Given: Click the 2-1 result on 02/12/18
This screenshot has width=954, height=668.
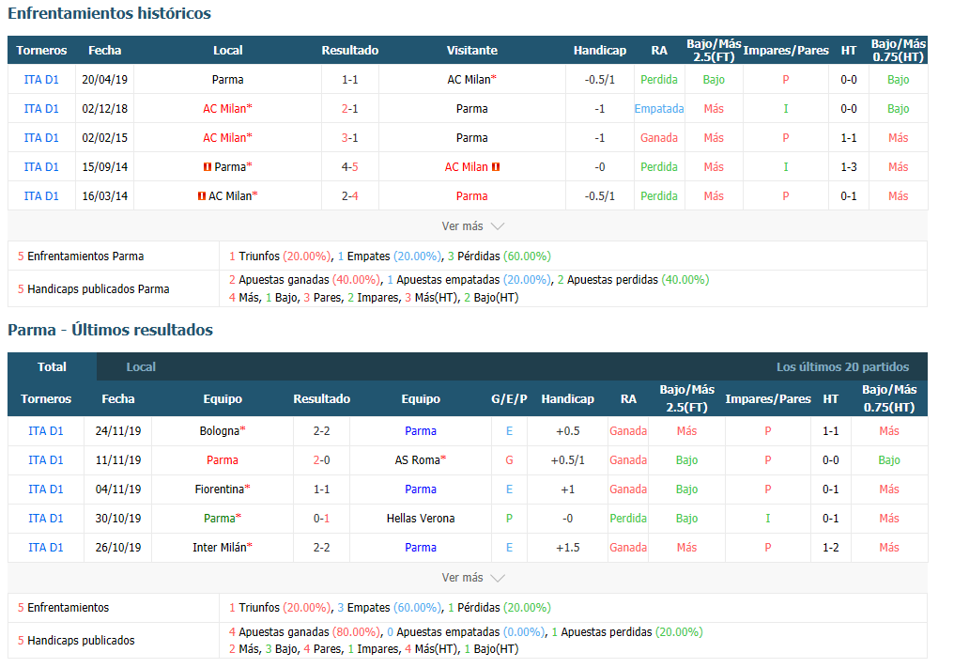Looking at the screenshot, I should tap(350, 109).
